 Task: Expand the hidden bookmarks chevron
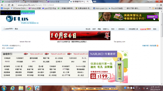pyautogui.click(x=150, y=8)
